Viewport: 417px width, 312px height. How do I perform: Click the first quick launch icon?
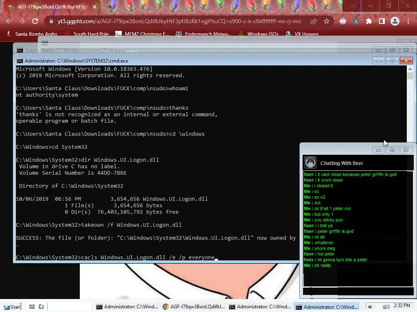tap(32, 307)
